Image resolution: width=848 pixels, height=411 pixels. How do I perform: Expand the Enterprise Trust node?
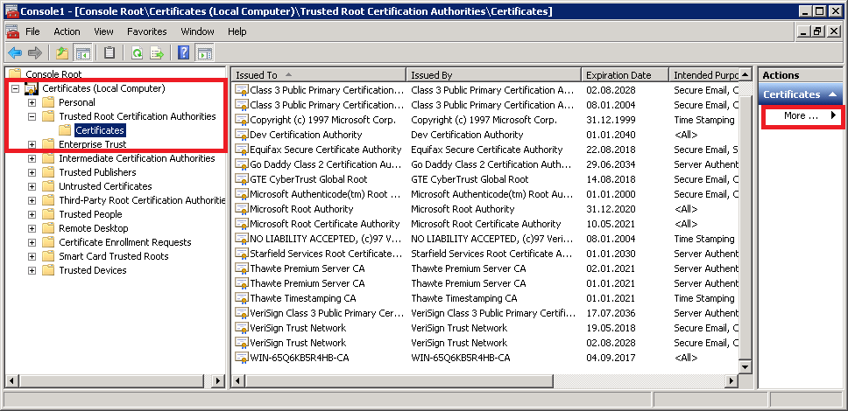(32, 144)
